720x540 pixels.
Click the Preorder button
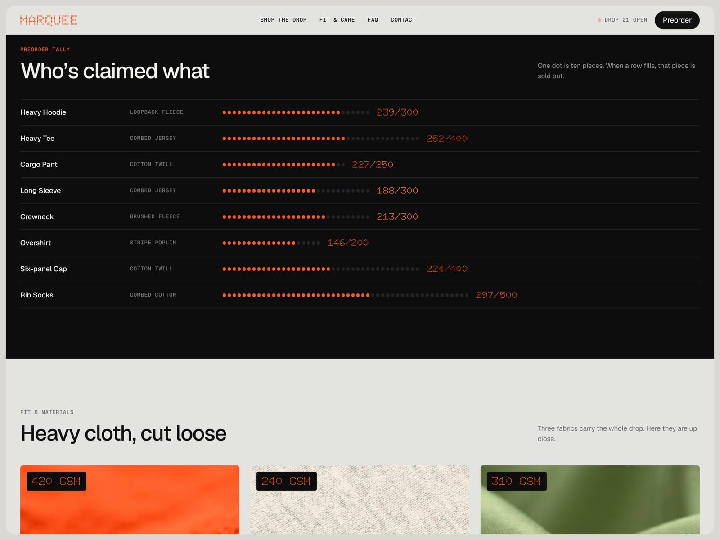click(677, 20)
